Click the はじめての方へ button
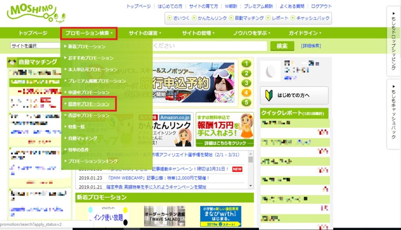 [x=294, y=95]
